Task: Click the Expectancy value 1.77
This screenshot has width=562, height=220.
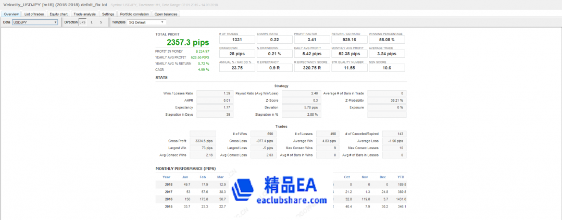Action: tap(215, 107)
